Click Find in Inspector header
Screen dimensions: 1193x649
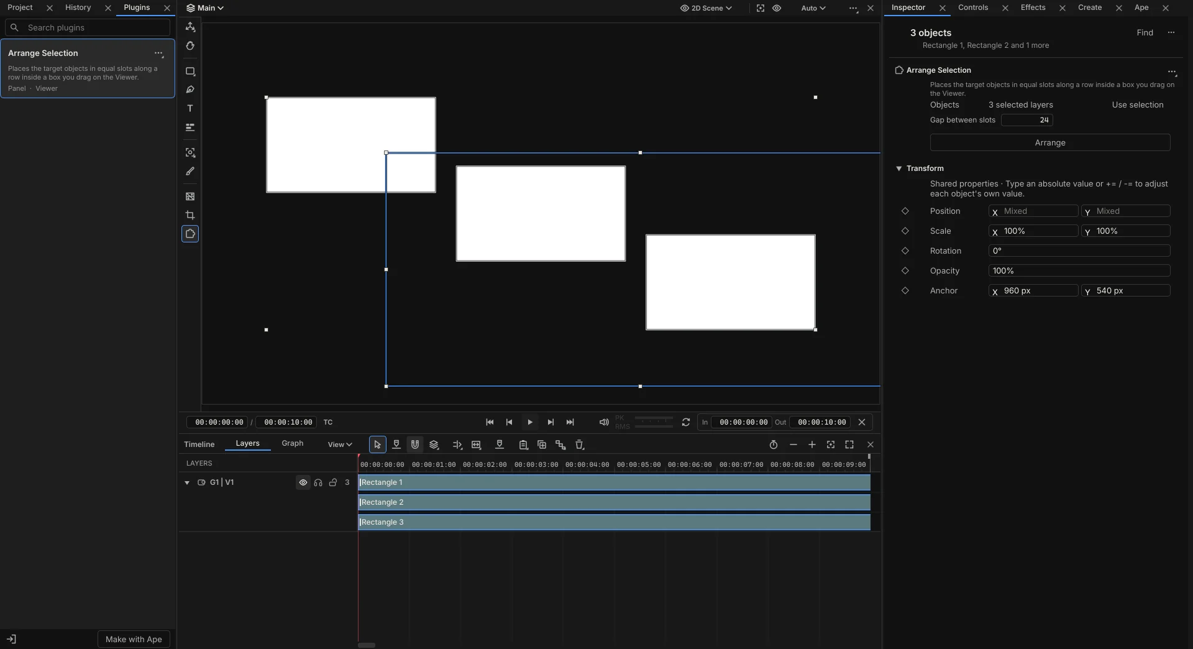coord(1145,33)
